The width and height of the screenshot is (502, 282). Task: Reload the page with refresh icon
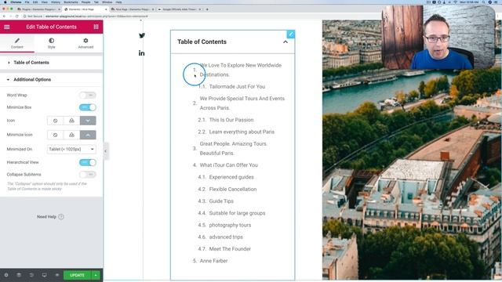(x=16, y=16)
